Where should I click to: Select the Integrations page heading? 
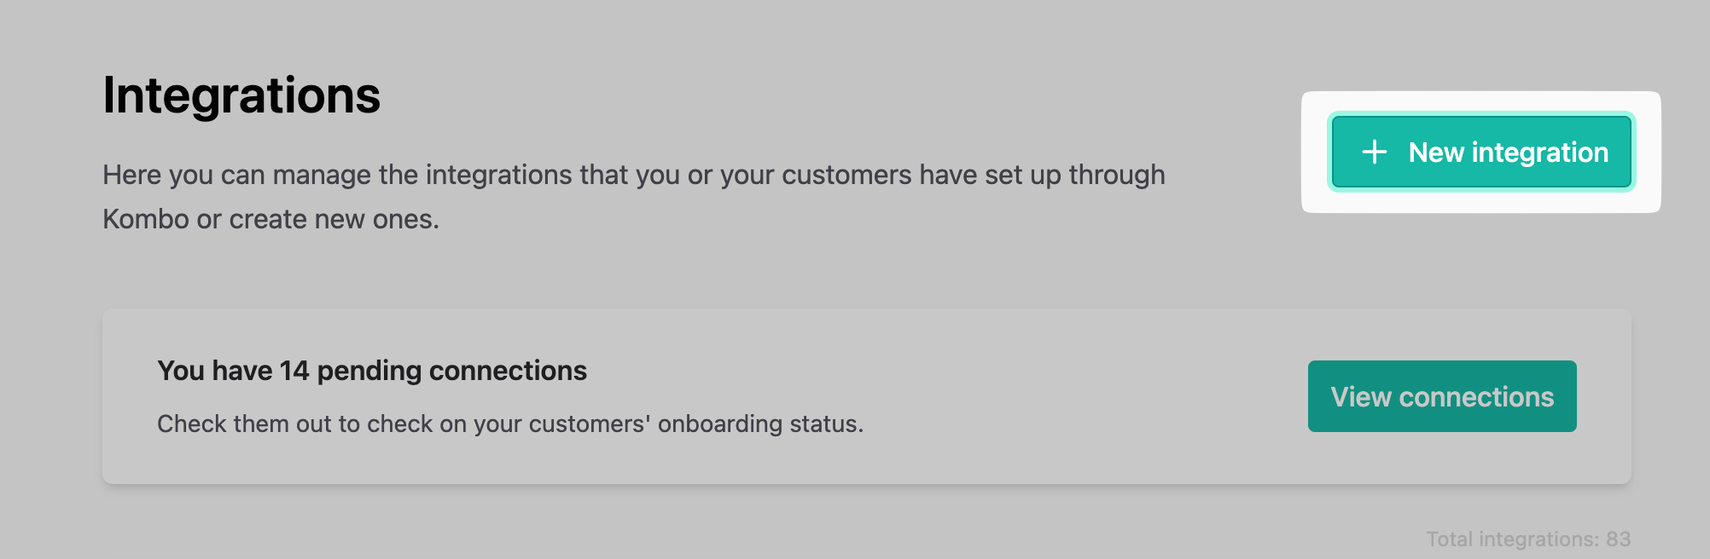241,95
